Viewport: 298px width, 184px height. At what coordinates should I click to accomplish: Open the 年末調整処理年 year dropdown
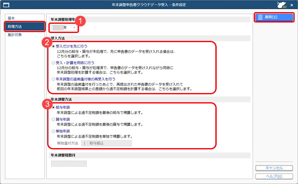[64, 28]
